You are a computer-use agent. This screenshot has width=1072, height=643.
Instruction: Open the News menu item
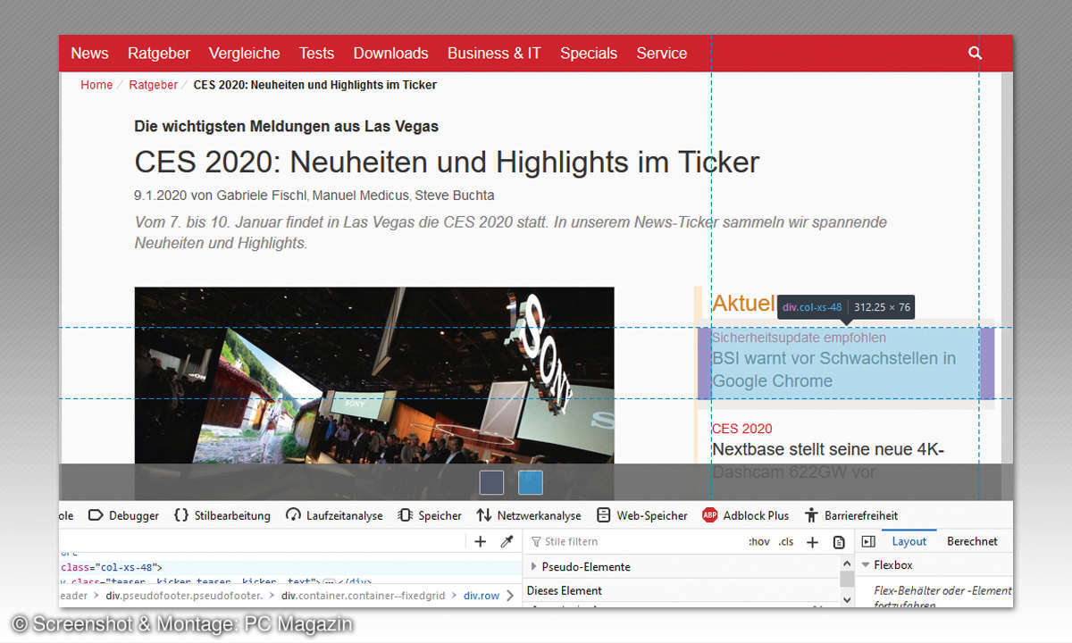point(89,53)
